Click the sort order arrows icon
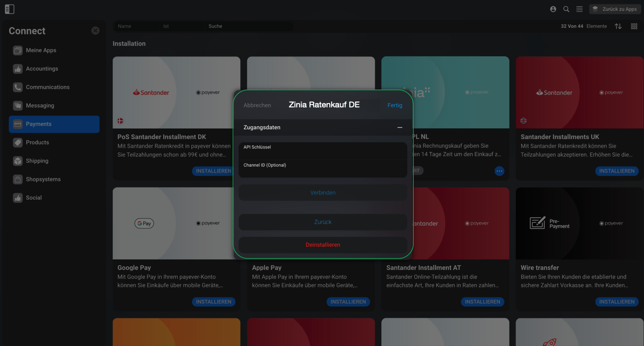Screen dimensions: 644x346 618,26
